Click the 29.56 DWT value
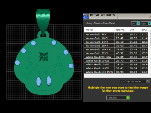151x113 pixels. tap(133, 53)
